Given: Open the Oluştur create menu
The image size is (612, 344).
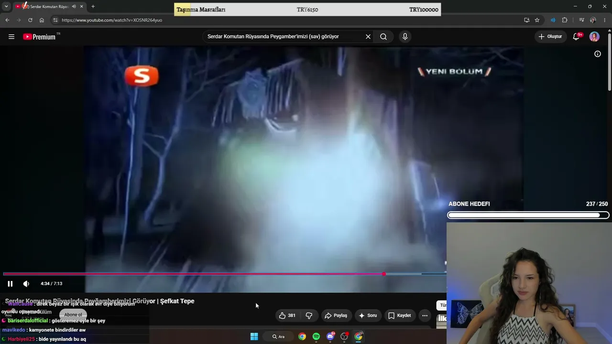Looking at the screenshot, I should (550, 37).
